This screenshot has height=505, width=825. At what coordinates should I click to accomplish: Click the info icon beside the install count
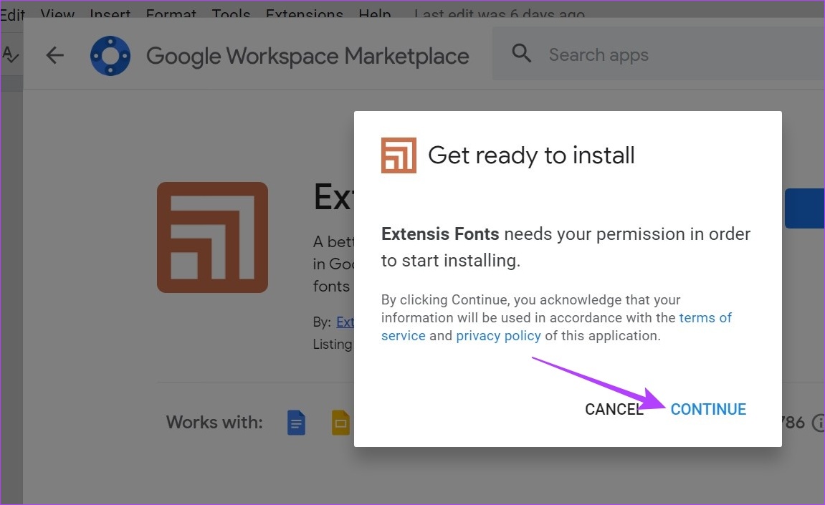(819, 423)
